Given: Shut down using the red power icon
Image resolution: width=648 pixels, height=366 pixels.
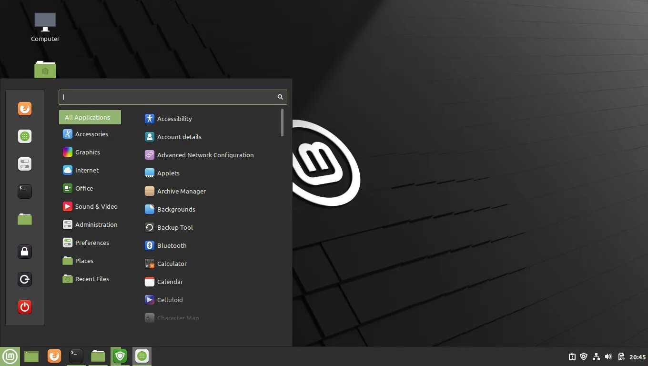Looking at the screenshot, I should (24, 307).
